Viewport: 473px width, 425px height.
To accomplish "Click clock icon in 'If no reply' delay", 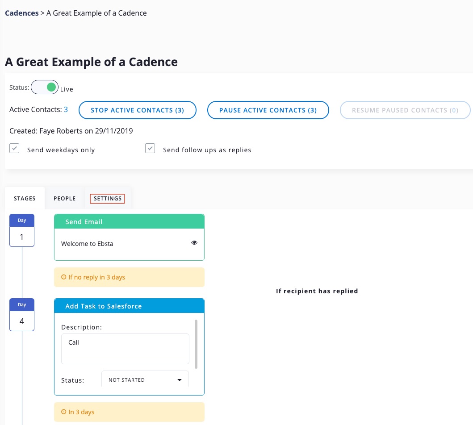I will coord(64,277).
